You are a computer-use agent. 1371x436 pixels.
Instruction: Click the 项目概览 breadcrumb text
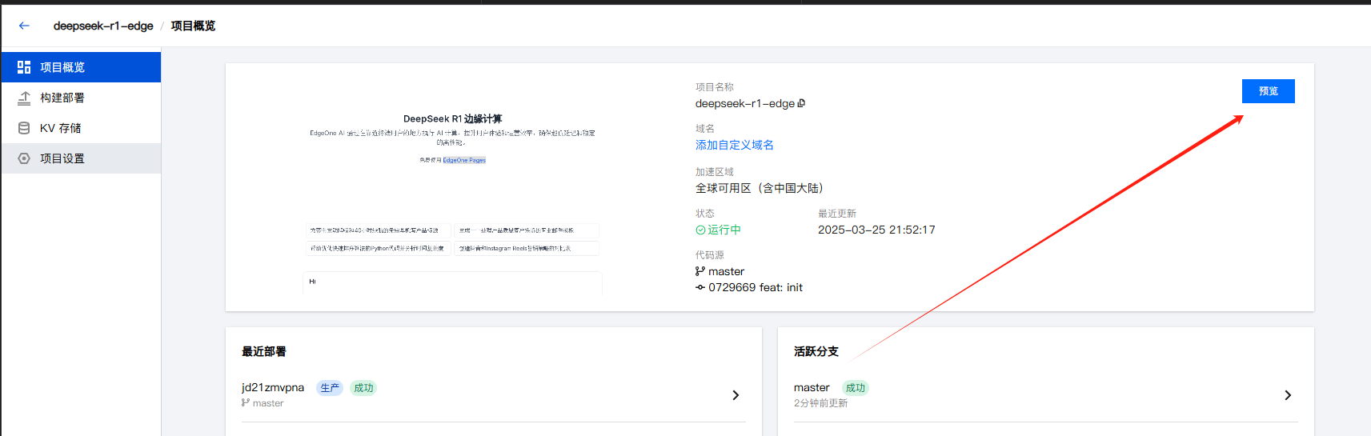click(x=193, y=26)
